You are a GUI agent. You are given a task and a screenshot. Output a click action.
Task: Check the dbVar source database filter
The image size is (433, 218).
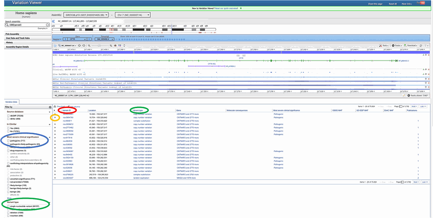(x=8, y=119)
